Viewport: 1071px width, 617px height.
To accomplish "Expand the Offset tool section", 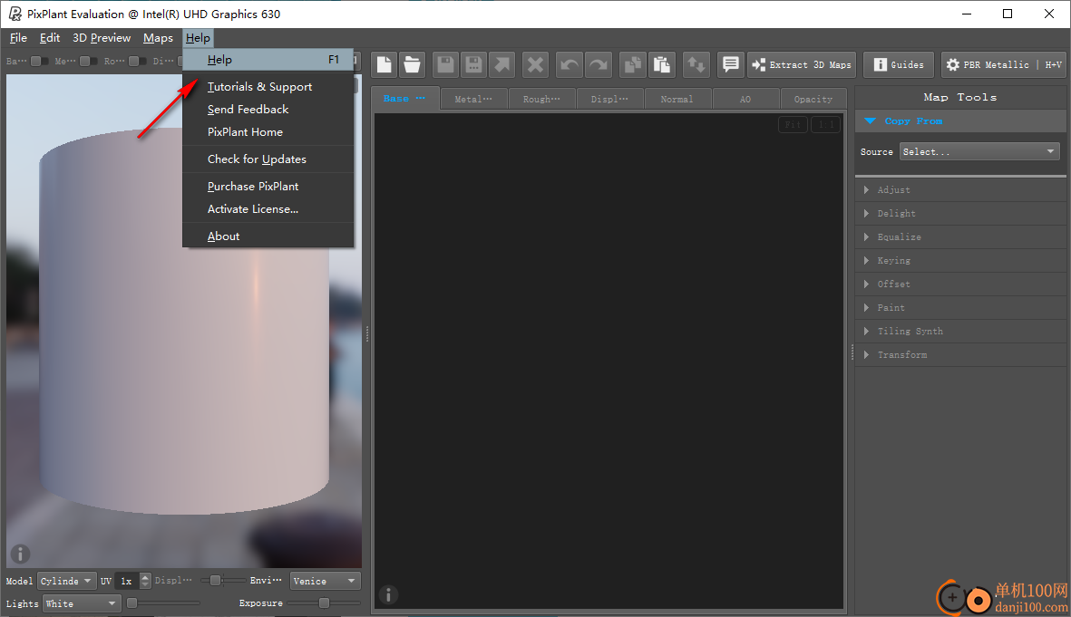I will (960, 284).
